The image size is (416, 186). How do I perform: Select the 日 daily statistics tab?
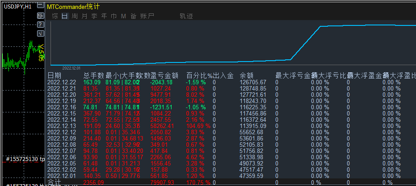pos(65,16)
